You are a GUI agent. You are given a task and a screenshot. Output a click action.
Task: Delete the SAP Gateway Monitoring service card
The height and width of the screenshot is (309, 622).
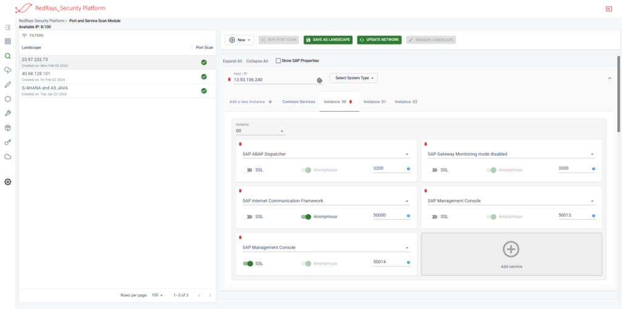tap(426, 144)
